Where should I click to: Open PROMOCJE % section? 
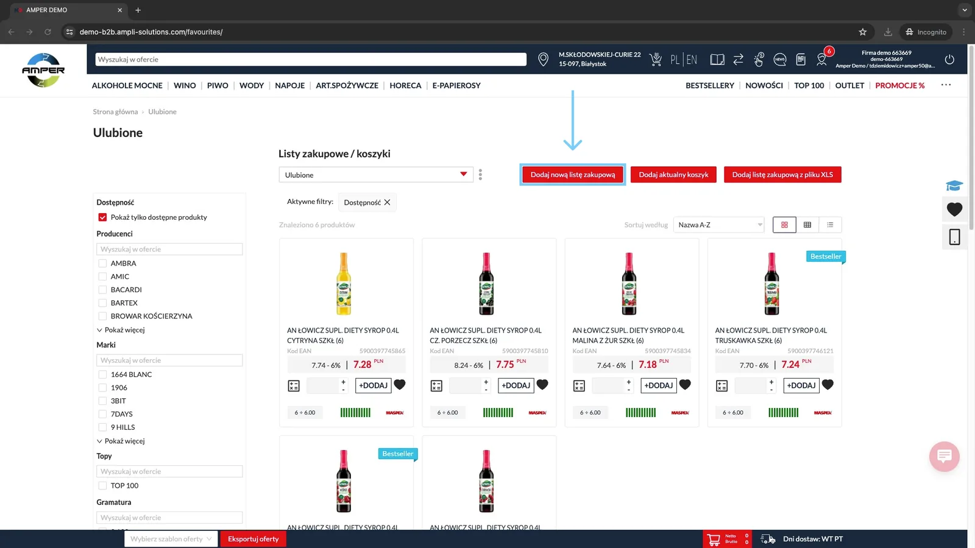coord(899,85)
